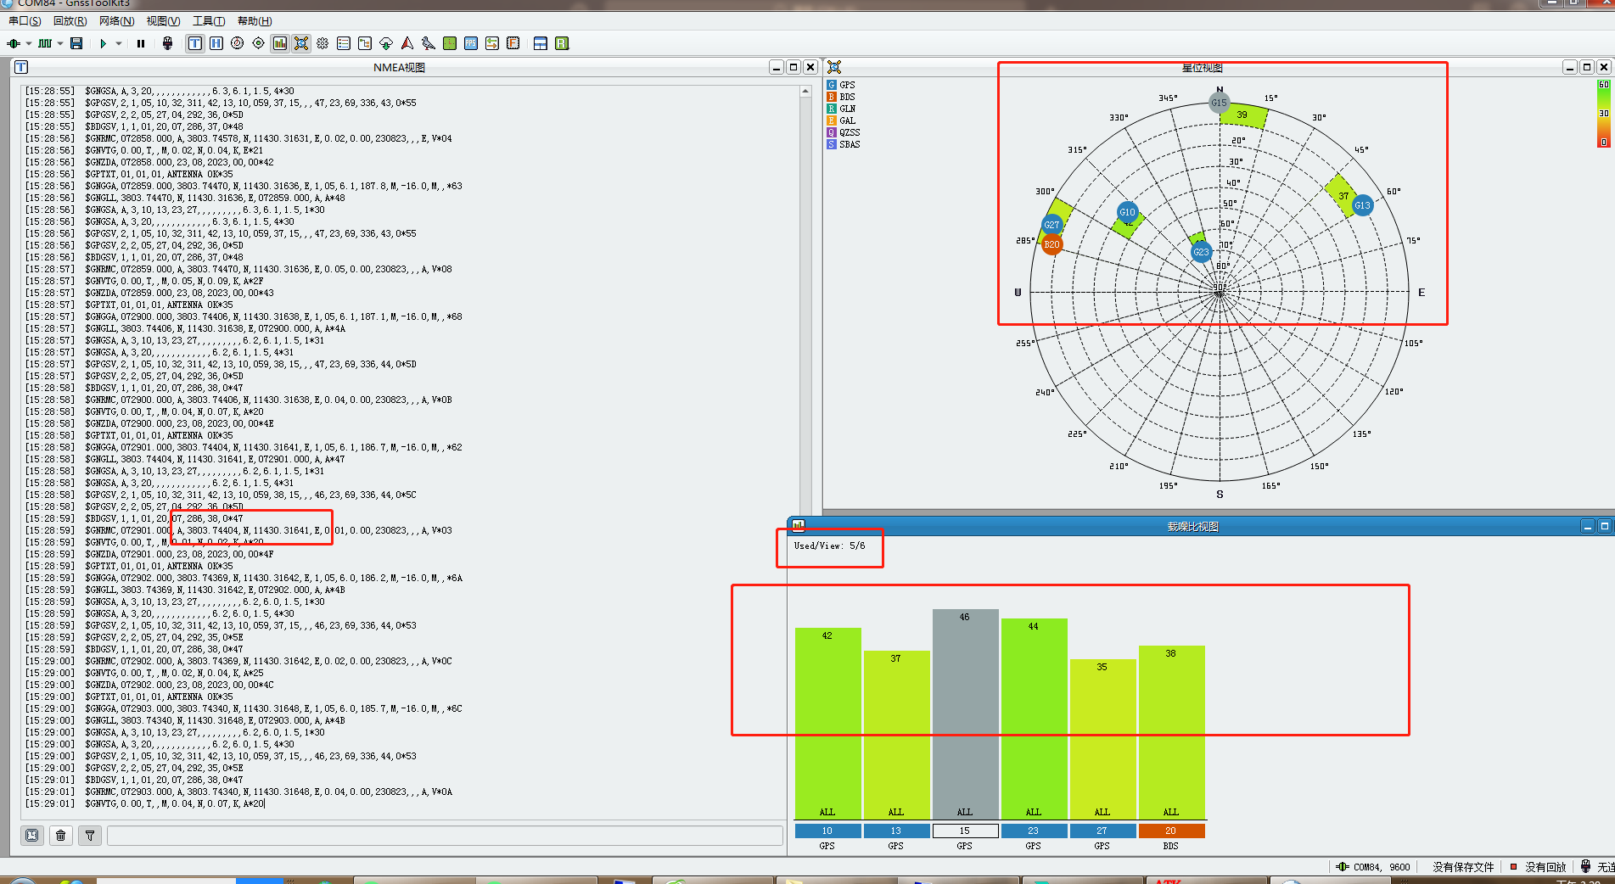Open the serial port connect dropdown arrow
This screenshot has height=884, width=1615.
coord(29,43)
